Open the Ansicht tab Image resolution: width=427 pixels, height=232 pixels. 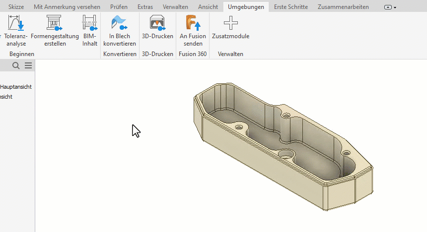tap(208, 7)
